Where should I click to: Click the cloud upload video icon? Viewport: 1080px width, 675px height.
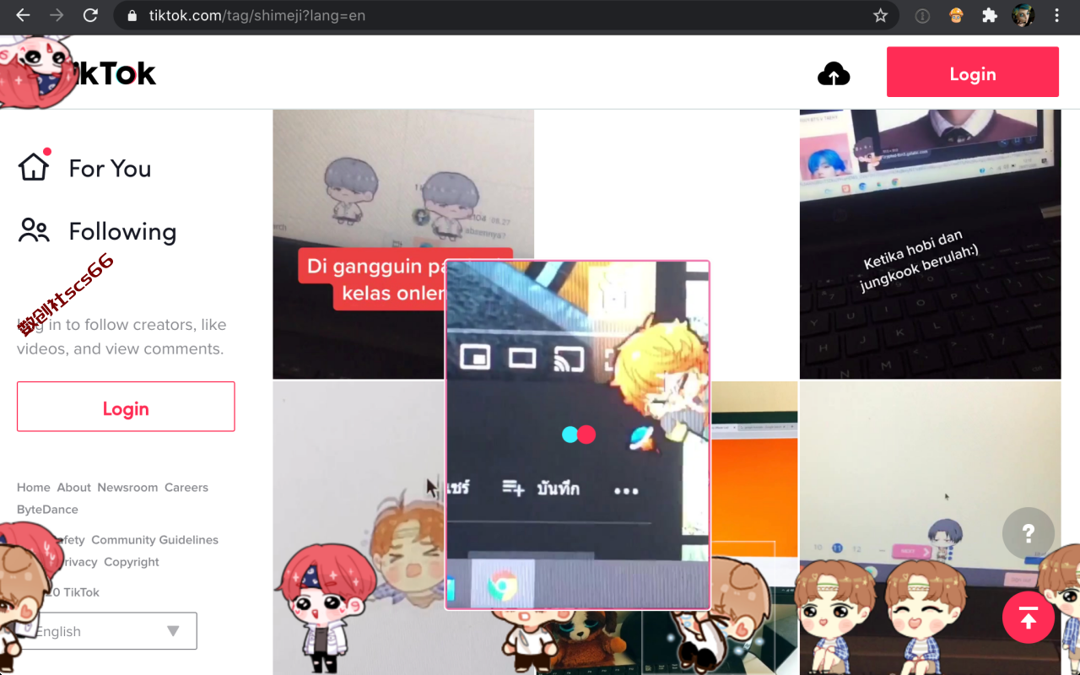pyautogui.click(x=834, y=74)
